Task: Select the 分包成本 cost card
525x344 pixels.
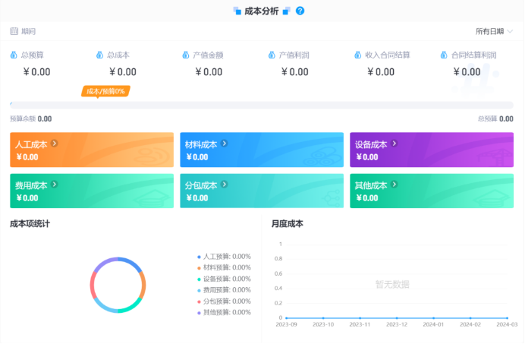Action: coord(261,191)
